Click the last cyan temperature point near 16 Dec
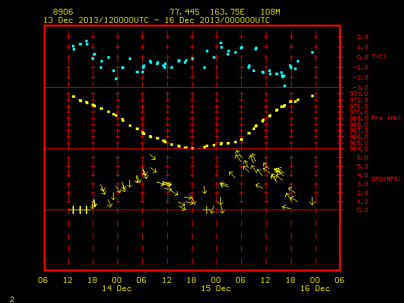Screen dimensions: 404x303 point(312,52)
